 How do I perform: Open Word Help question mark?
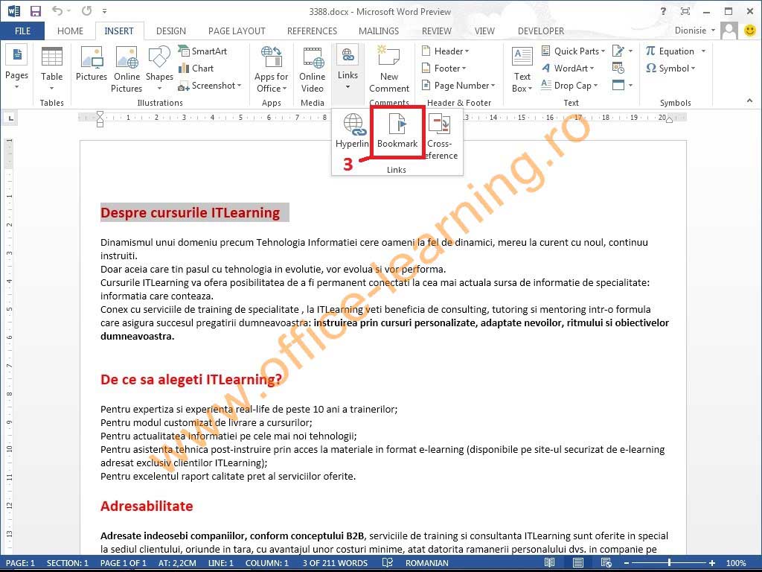[x=663, y=11]
